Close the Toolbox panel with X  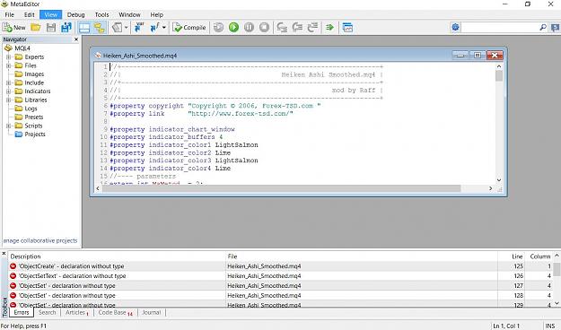(4, 254)
